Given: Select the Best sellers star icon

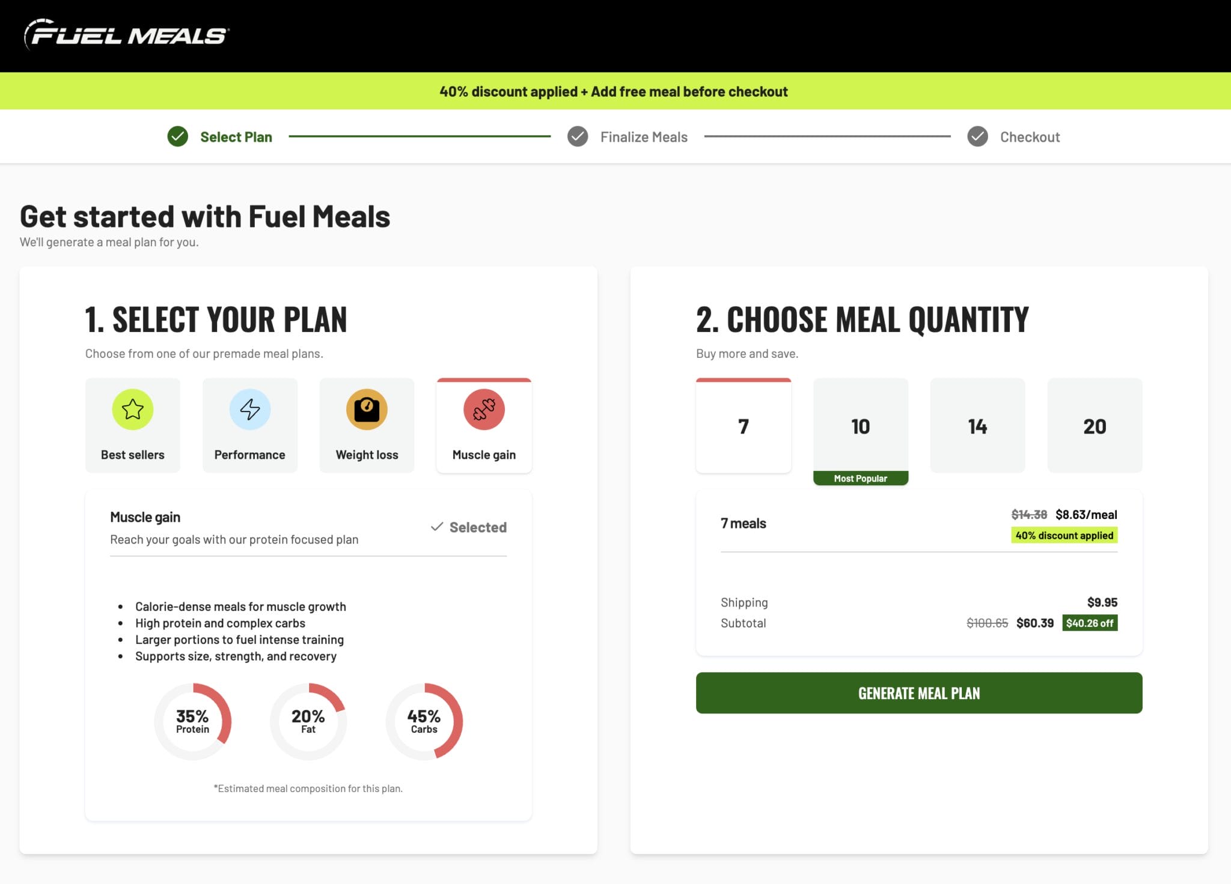Looking at the screenshot, I should coord(132,410).
